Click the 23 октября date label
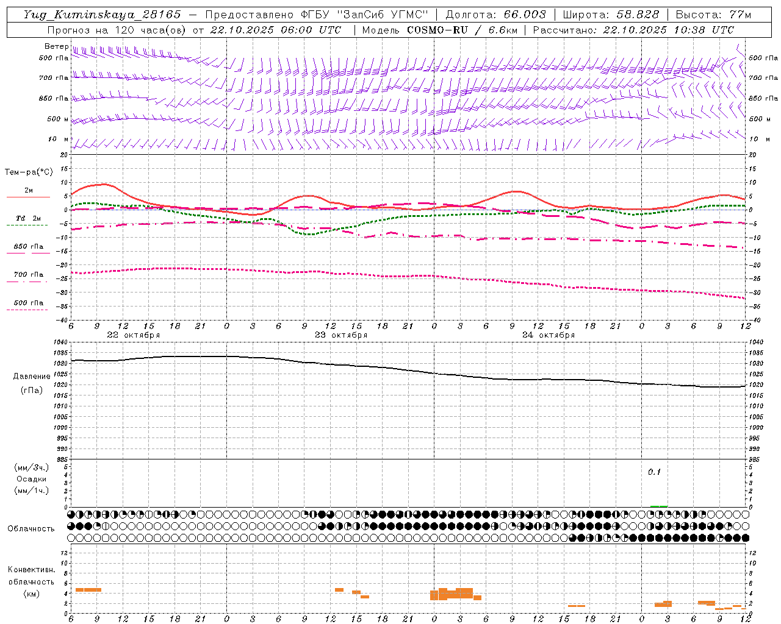 click(x=341, y=335)
